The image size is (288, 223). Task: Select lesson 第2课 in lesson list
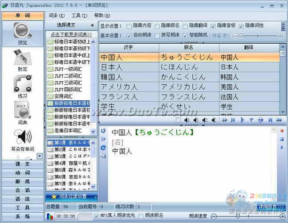pos(69,149)
